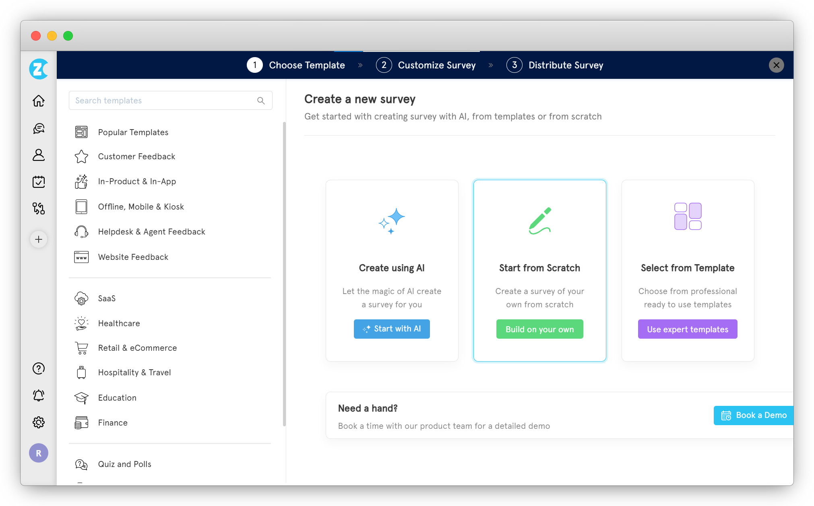Click the In-Product & In-App icon
This screenshot has height=506, width=814.
tap(81, 181)
